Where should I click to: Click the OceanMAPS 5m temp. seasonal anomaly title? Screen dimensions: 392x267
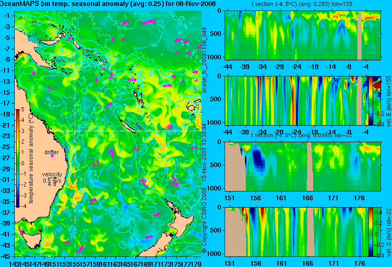108,4
